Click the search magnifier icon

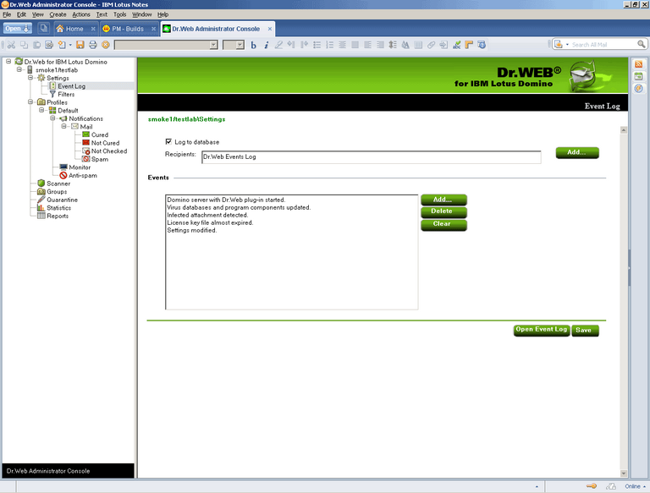[641, 44]
